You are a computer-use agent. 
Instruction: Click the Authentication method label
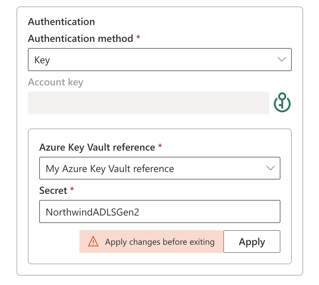tap(81, 39)
